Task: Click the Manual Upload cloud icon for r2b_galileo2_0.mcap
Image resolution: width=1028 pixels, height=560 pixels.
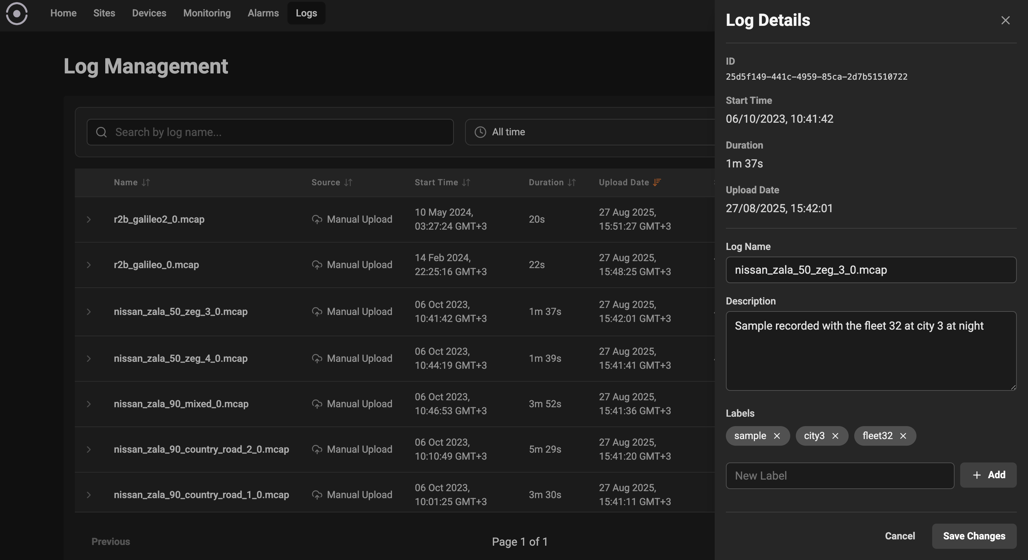Action: [316, 219]
